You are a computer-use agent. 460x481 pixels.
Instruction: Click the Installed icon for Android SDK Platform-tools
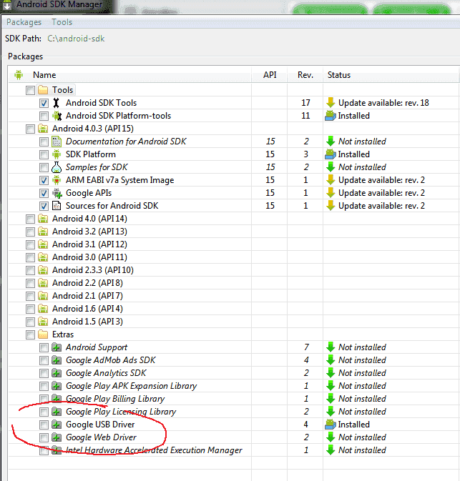[331, 116]
